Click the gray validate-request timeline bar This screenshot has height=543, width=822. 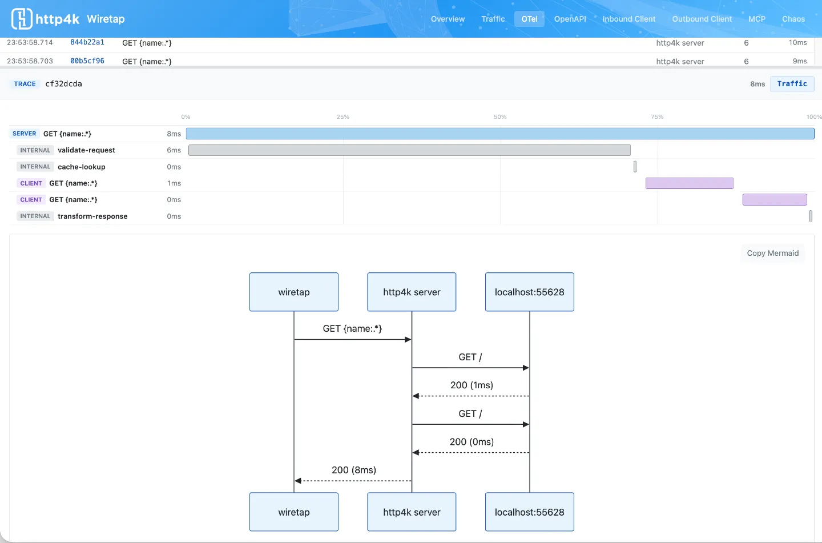pos(409,150)
